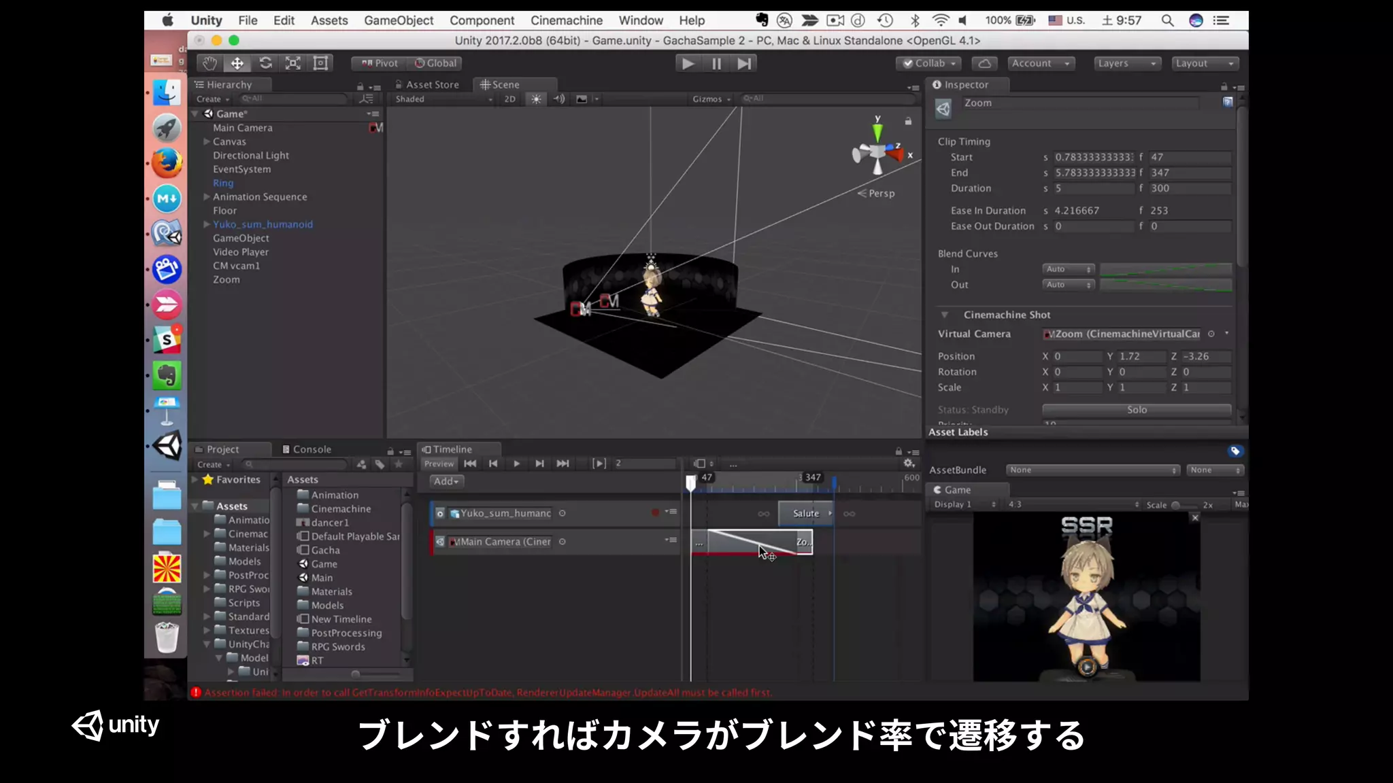Select the Scale tool
The height and width of the screenshot is (783, 1393).
pyautogui.click(x=293, y=63)
